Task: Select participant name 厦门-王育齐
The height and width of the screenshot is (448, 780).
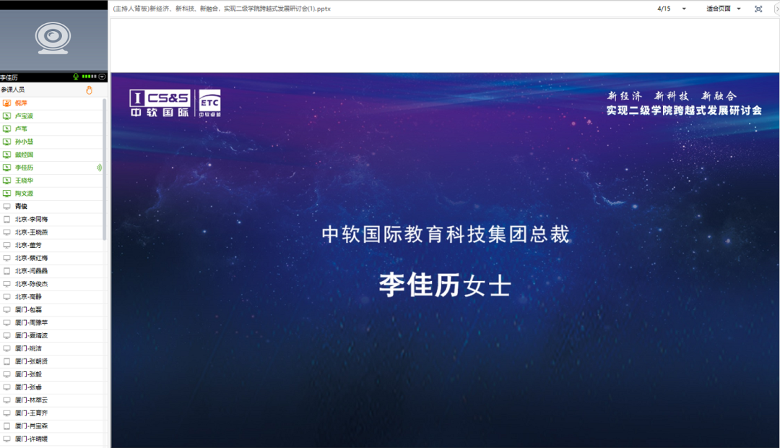Action: pyautogui.click(x=31, y=413)
